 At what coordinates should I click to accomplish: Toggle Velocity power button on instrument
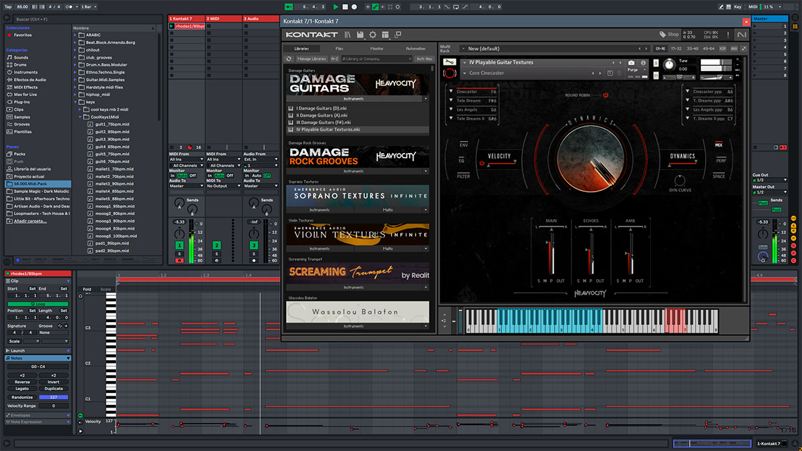(481, 162)
